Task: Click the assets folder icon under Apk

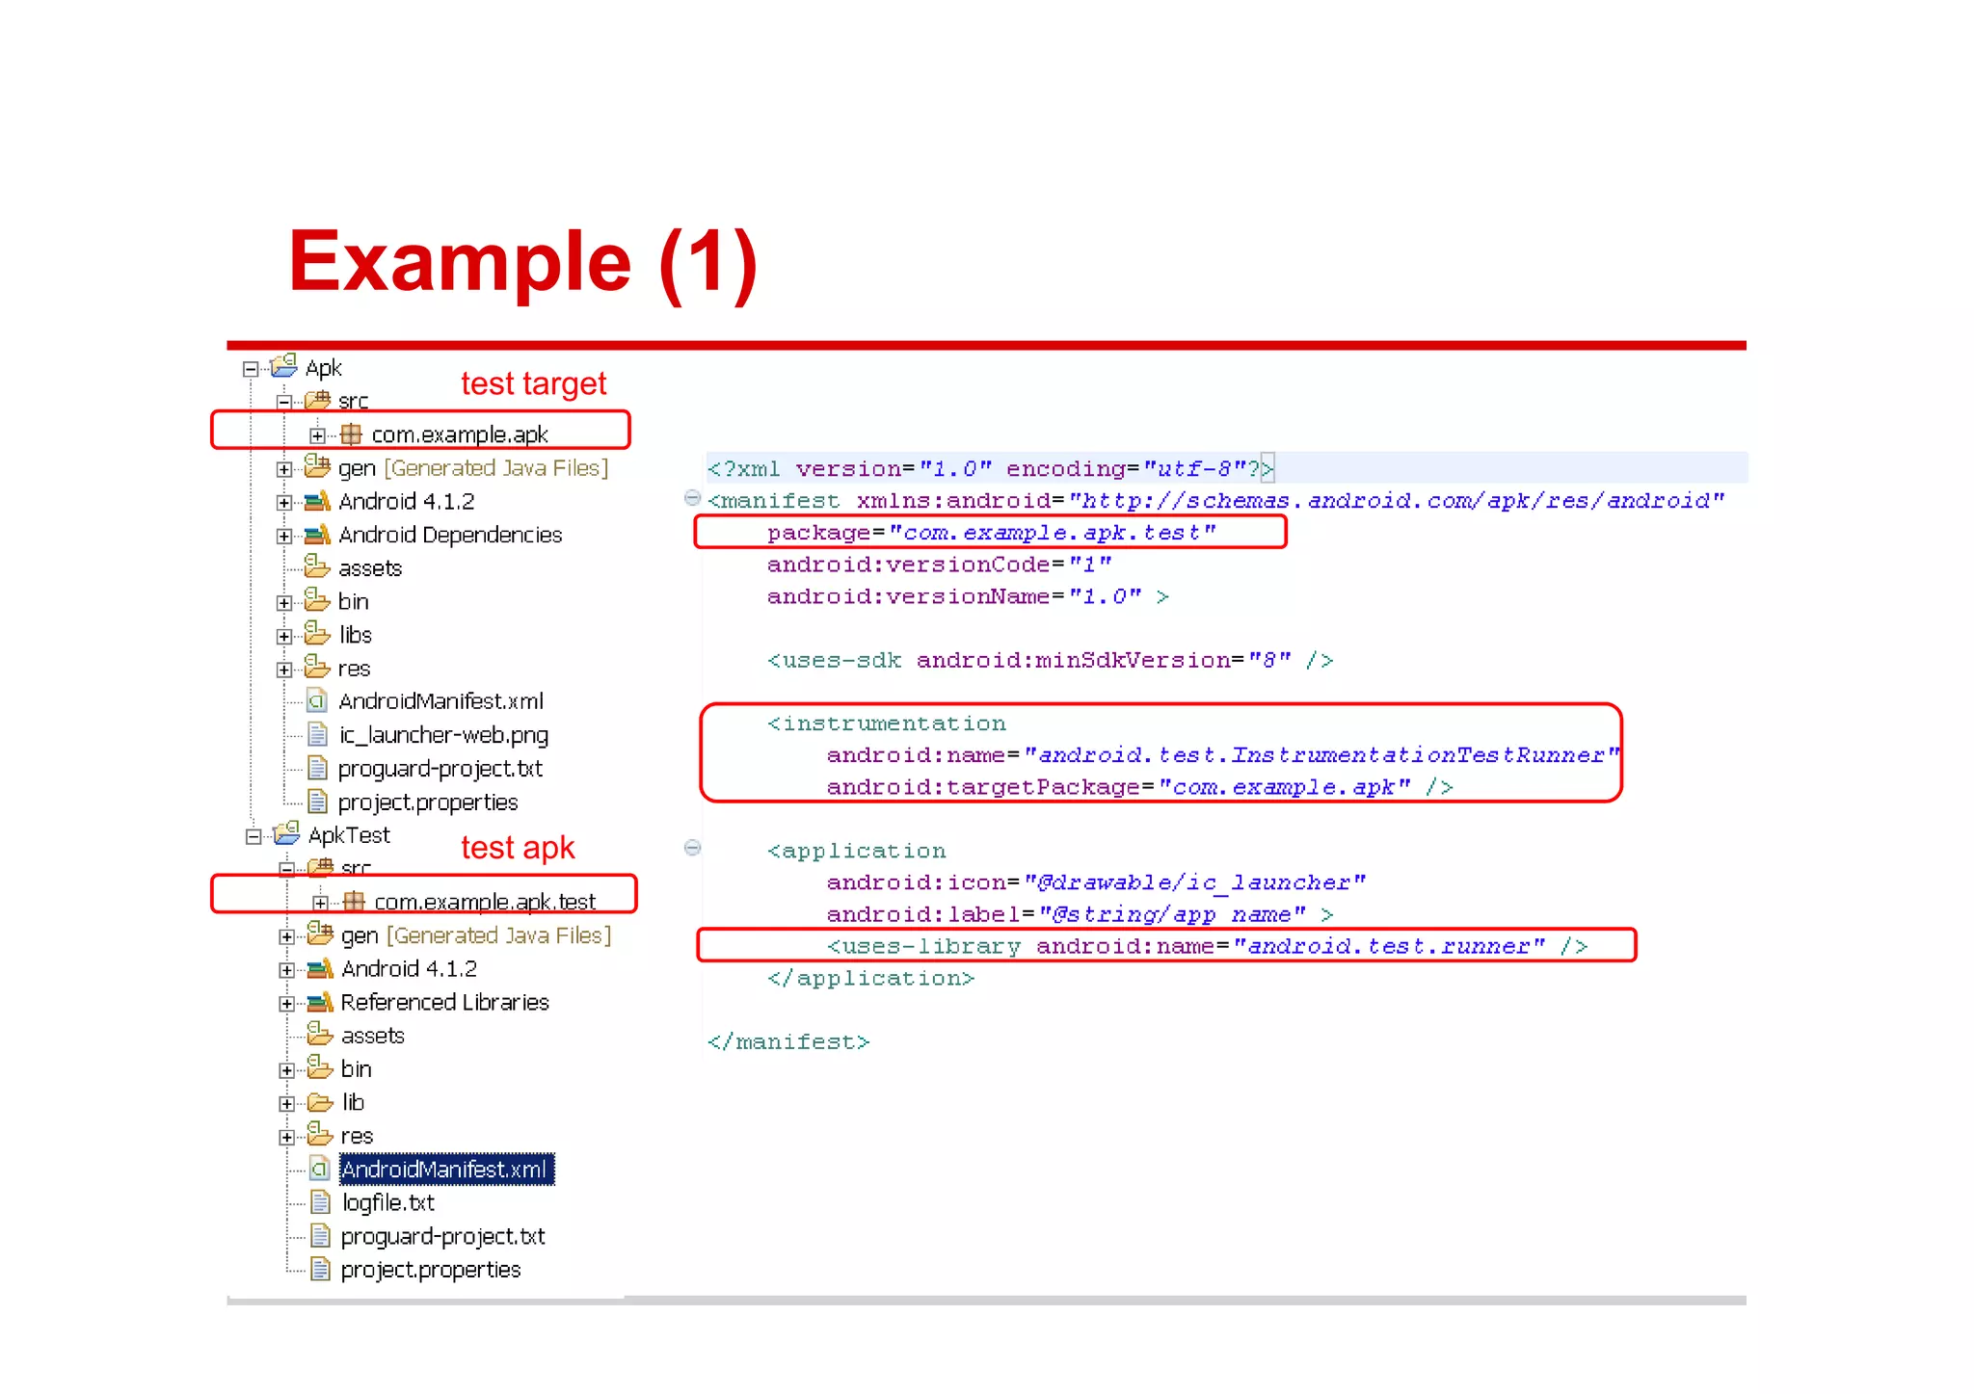Action: (x=318, y=566)
